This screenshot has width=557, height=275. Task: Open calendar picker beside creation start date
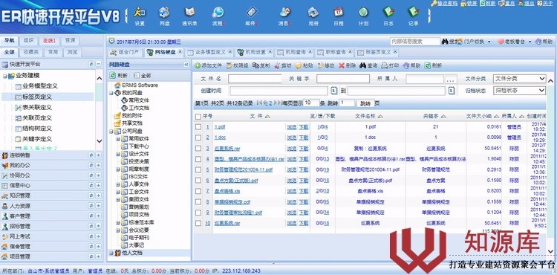[x=334, y=91]
